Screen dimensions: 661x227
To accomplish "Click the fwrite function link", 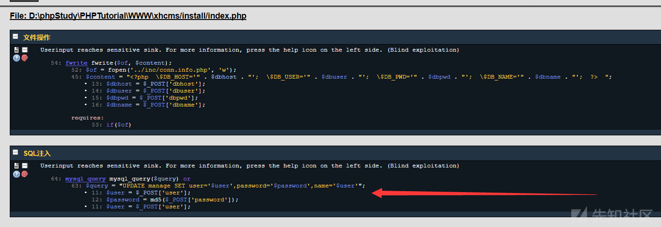I will (x=76, y=63).
